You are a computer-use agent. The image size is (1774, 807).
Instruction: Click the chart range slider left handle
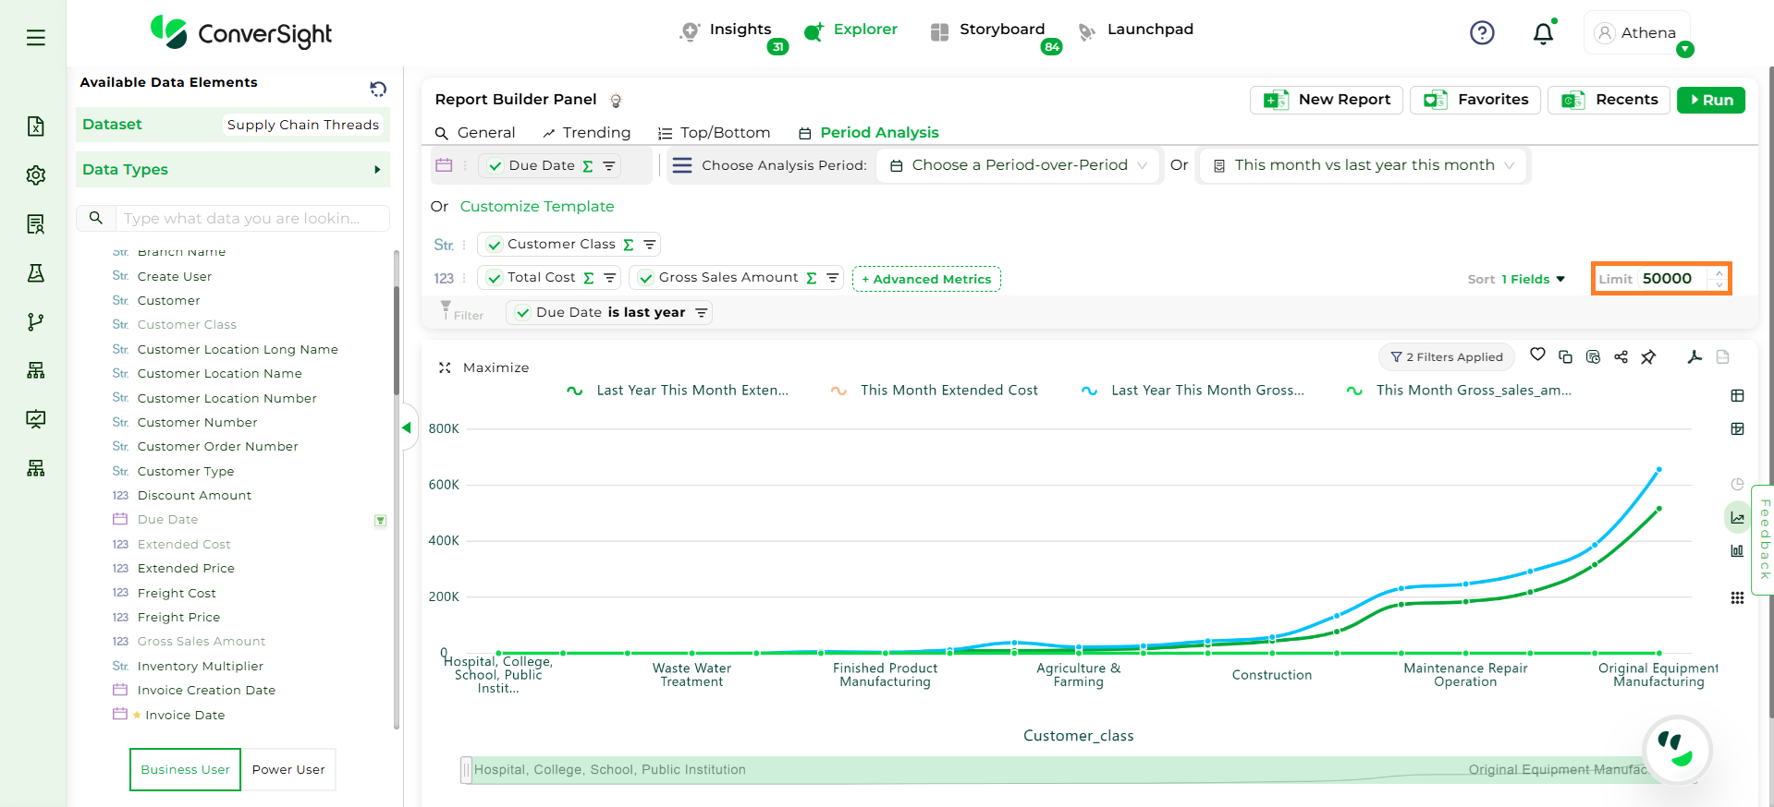click(466, 770)
